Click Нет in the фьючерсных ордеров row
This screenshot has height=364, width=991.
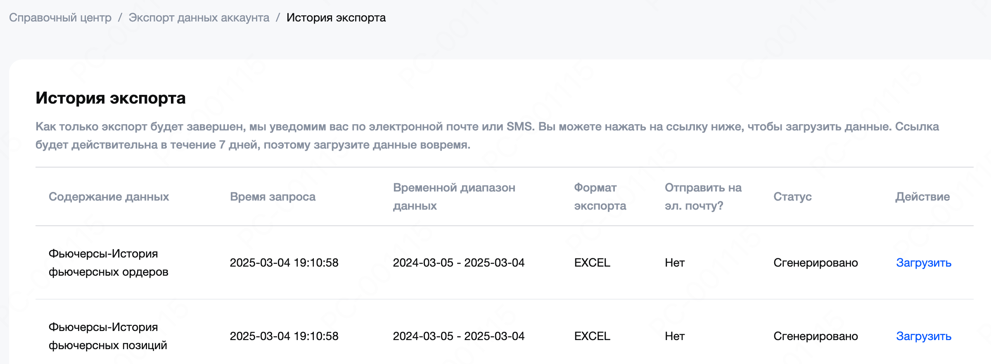point(675,263)
